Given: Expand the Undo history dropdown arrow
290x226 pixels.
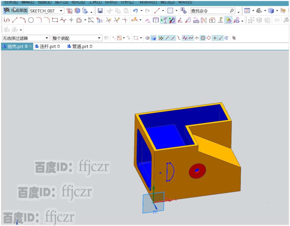Looking at the screenshot, I should click(142, 11).
